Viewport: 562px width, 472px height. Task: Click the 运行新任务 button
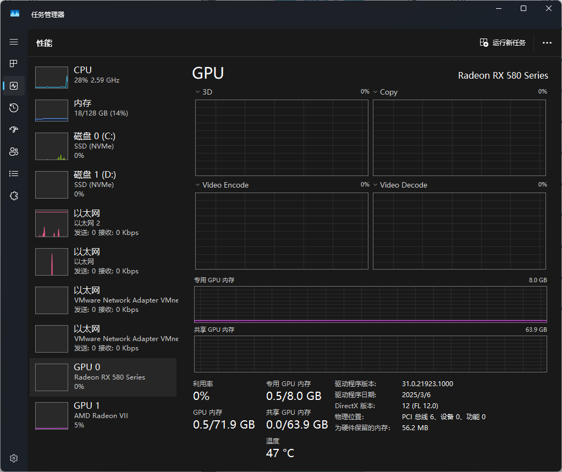503,43
